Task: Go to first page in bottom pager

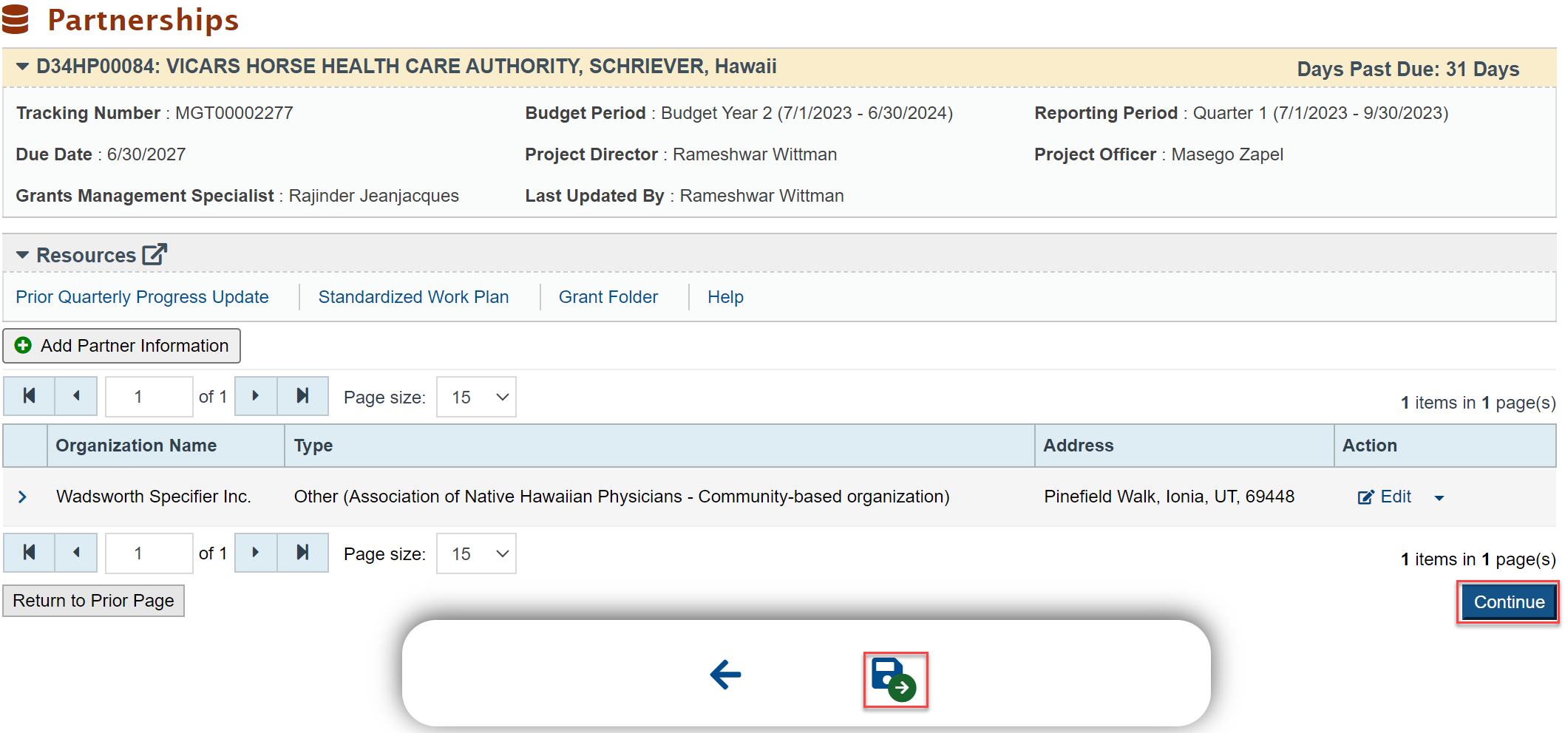Action: [29, 553]
